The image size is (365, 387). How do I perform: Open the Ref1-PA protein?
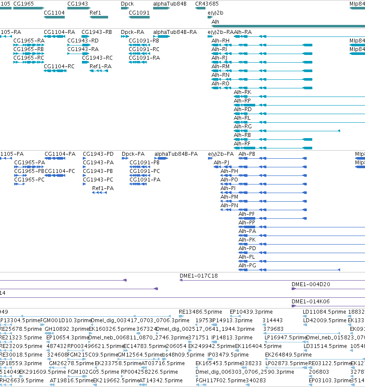pyautogui.click(x=100, y=193)
